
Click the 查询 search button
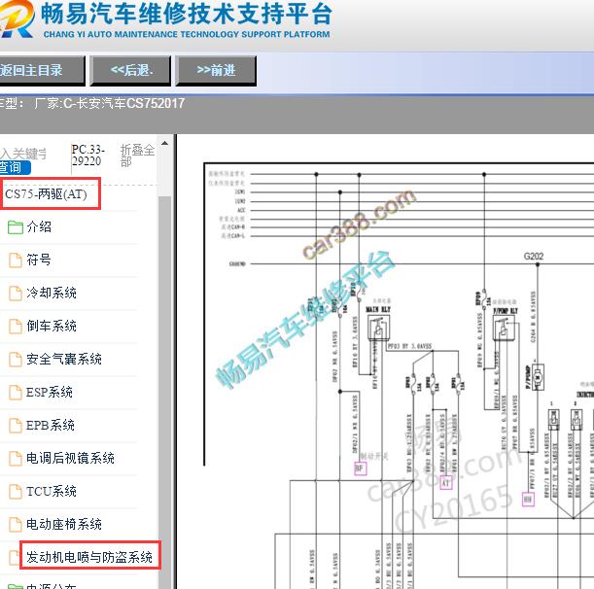click(x=15, y=167)
